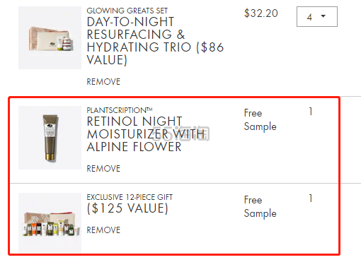This screenshot has height=267, width=361.
Task: Remove the Day-to-Night Resurfacing trio
Action: pyautogui.click(x=103, y=82)
